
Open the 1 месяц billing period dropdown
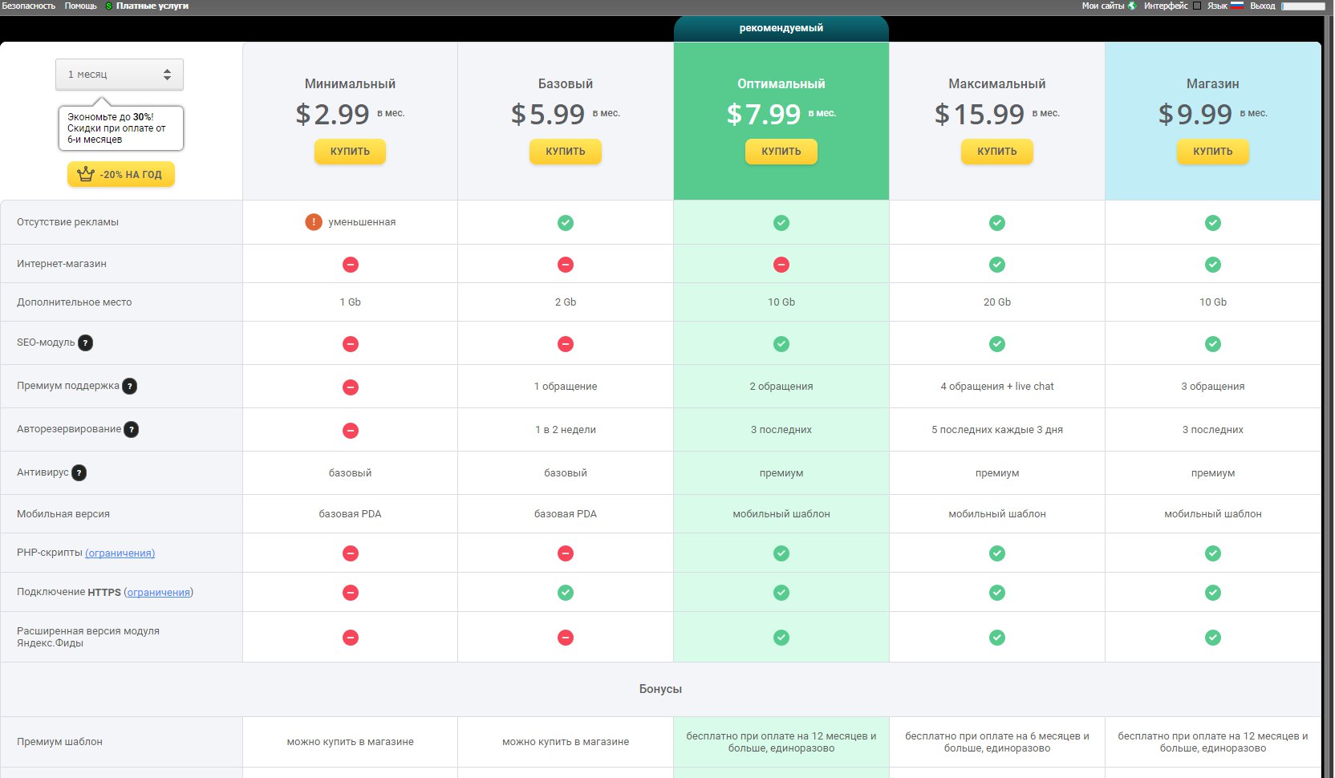pos(120,75)
